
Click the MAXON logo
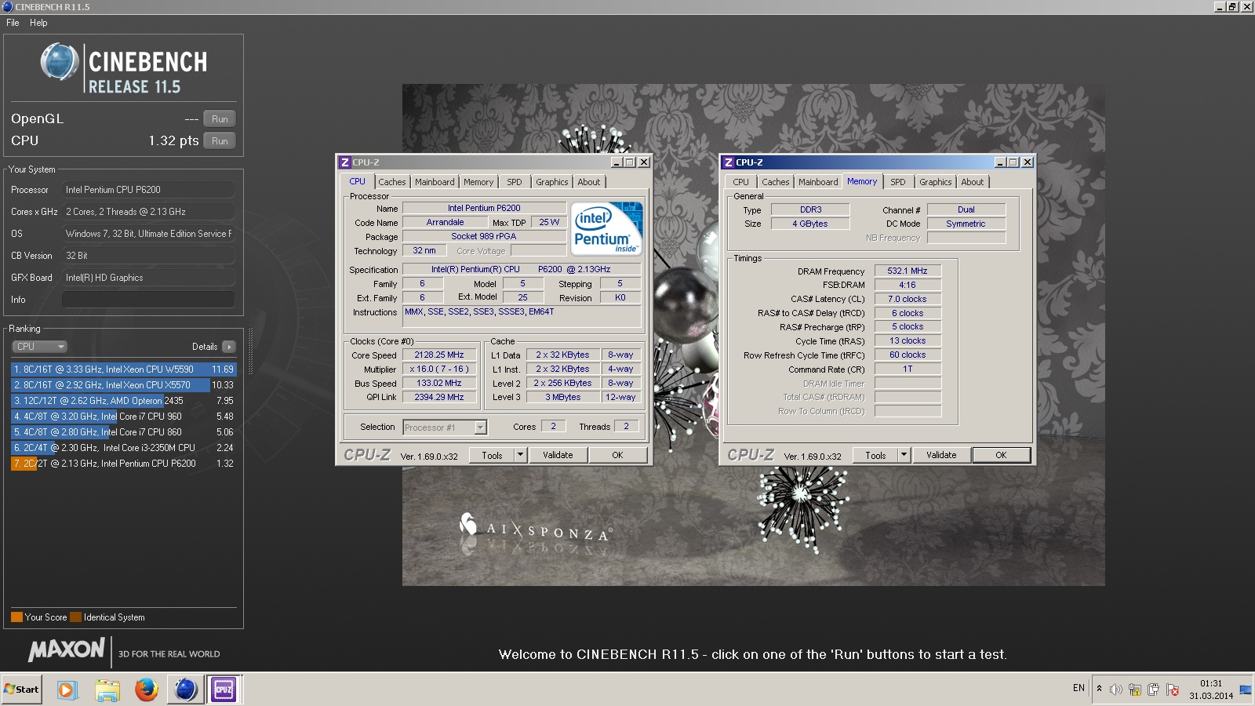pyautogui.click(x=67, y=650)
